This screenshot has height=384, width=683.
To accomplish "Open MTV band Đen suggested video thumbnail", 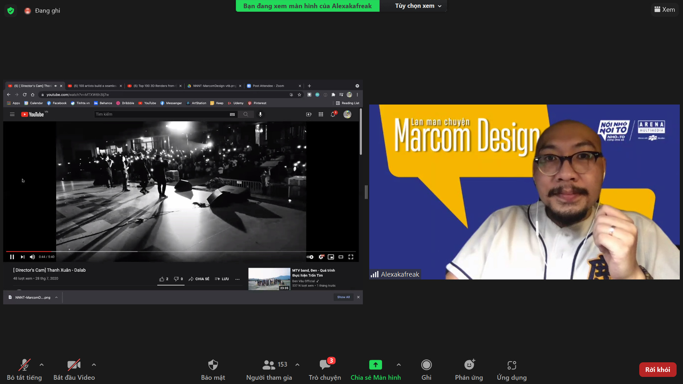I will [x=269, y=279].
